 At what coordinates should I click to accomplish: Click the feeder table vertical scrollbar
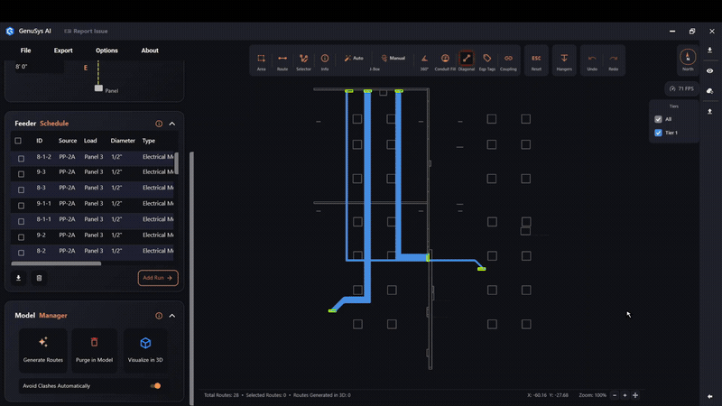pyautogui.click(x=176, y=163)
